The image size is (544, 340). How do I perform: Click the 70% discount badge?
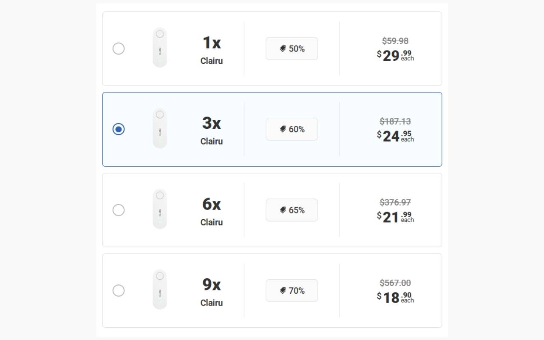click(x=292, y=291)
